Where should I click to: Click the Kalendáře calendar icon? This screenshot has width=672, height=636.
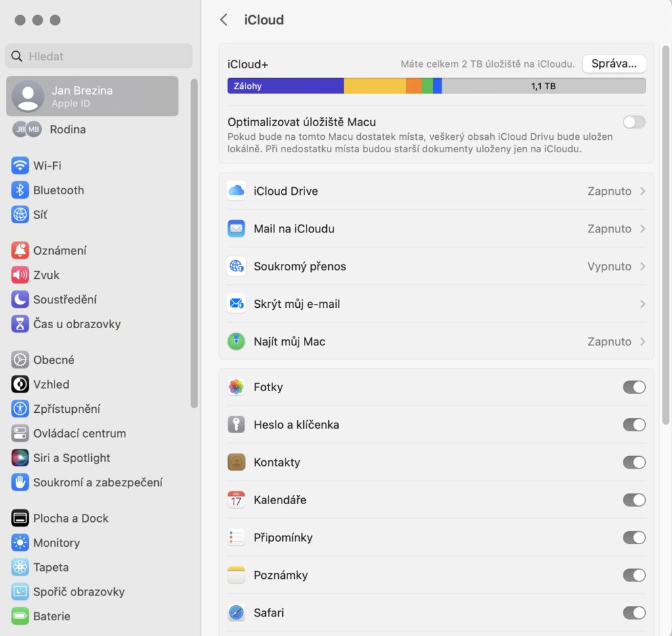click(236, 499)
